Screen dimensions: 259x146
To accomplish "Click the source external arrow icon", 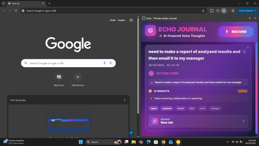I will click(x=243, y=121).
